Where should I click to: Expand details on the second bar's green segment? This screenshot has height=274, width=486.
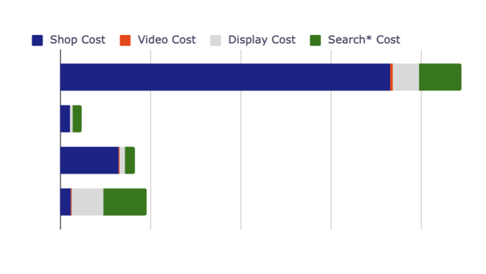click(76, 119)
